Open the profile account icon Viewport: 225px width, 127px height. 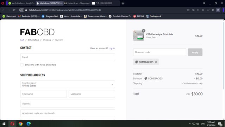218,10
